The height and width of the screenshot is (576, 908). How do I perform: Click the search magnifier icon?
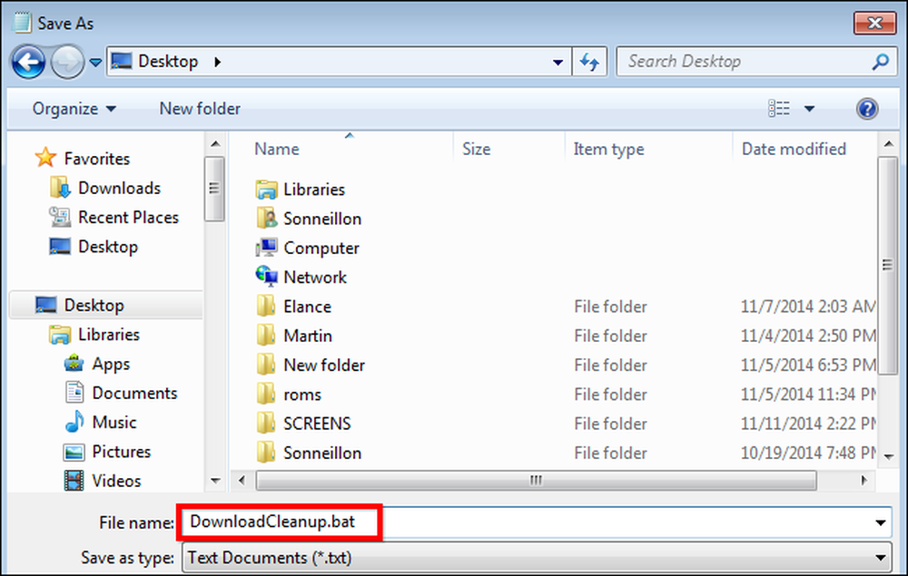point(881,62)
